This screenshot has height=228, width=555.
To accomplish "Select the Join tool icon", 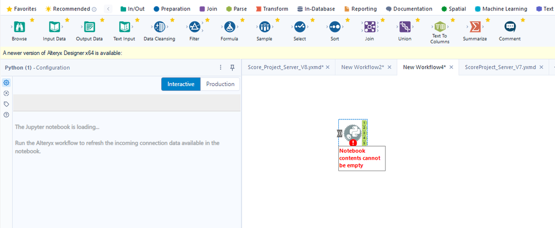I will pos(369,27).
